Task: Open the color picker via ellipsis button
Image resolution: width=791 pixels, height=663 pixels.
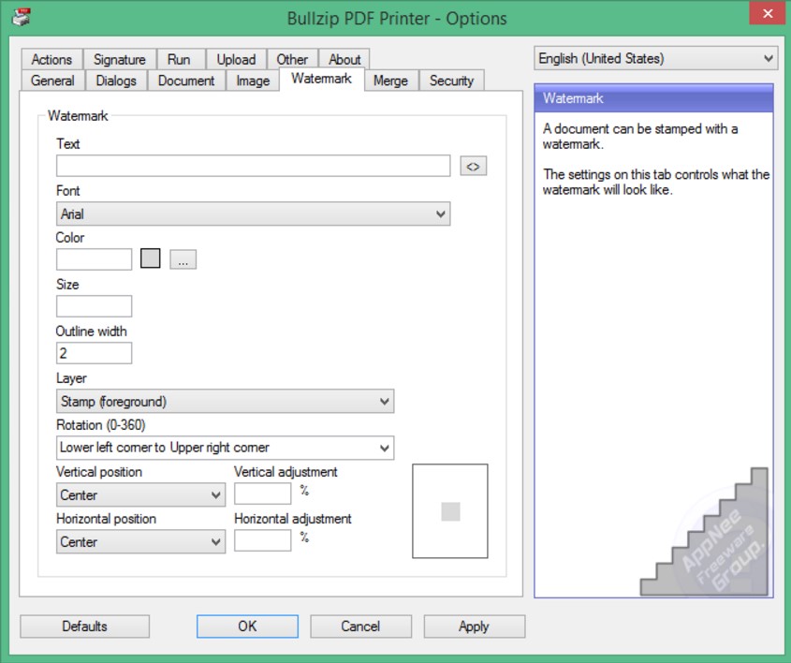Action: click(183, 259)
